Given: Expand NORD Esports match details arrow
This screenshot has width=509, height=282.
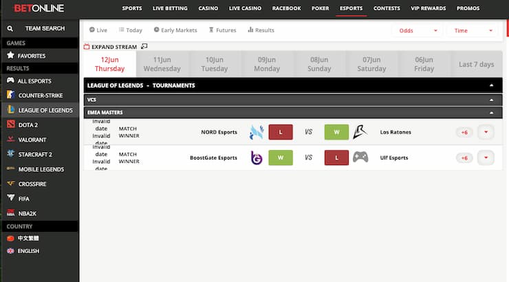Looking at the screenshot, I should click(486, 132).
